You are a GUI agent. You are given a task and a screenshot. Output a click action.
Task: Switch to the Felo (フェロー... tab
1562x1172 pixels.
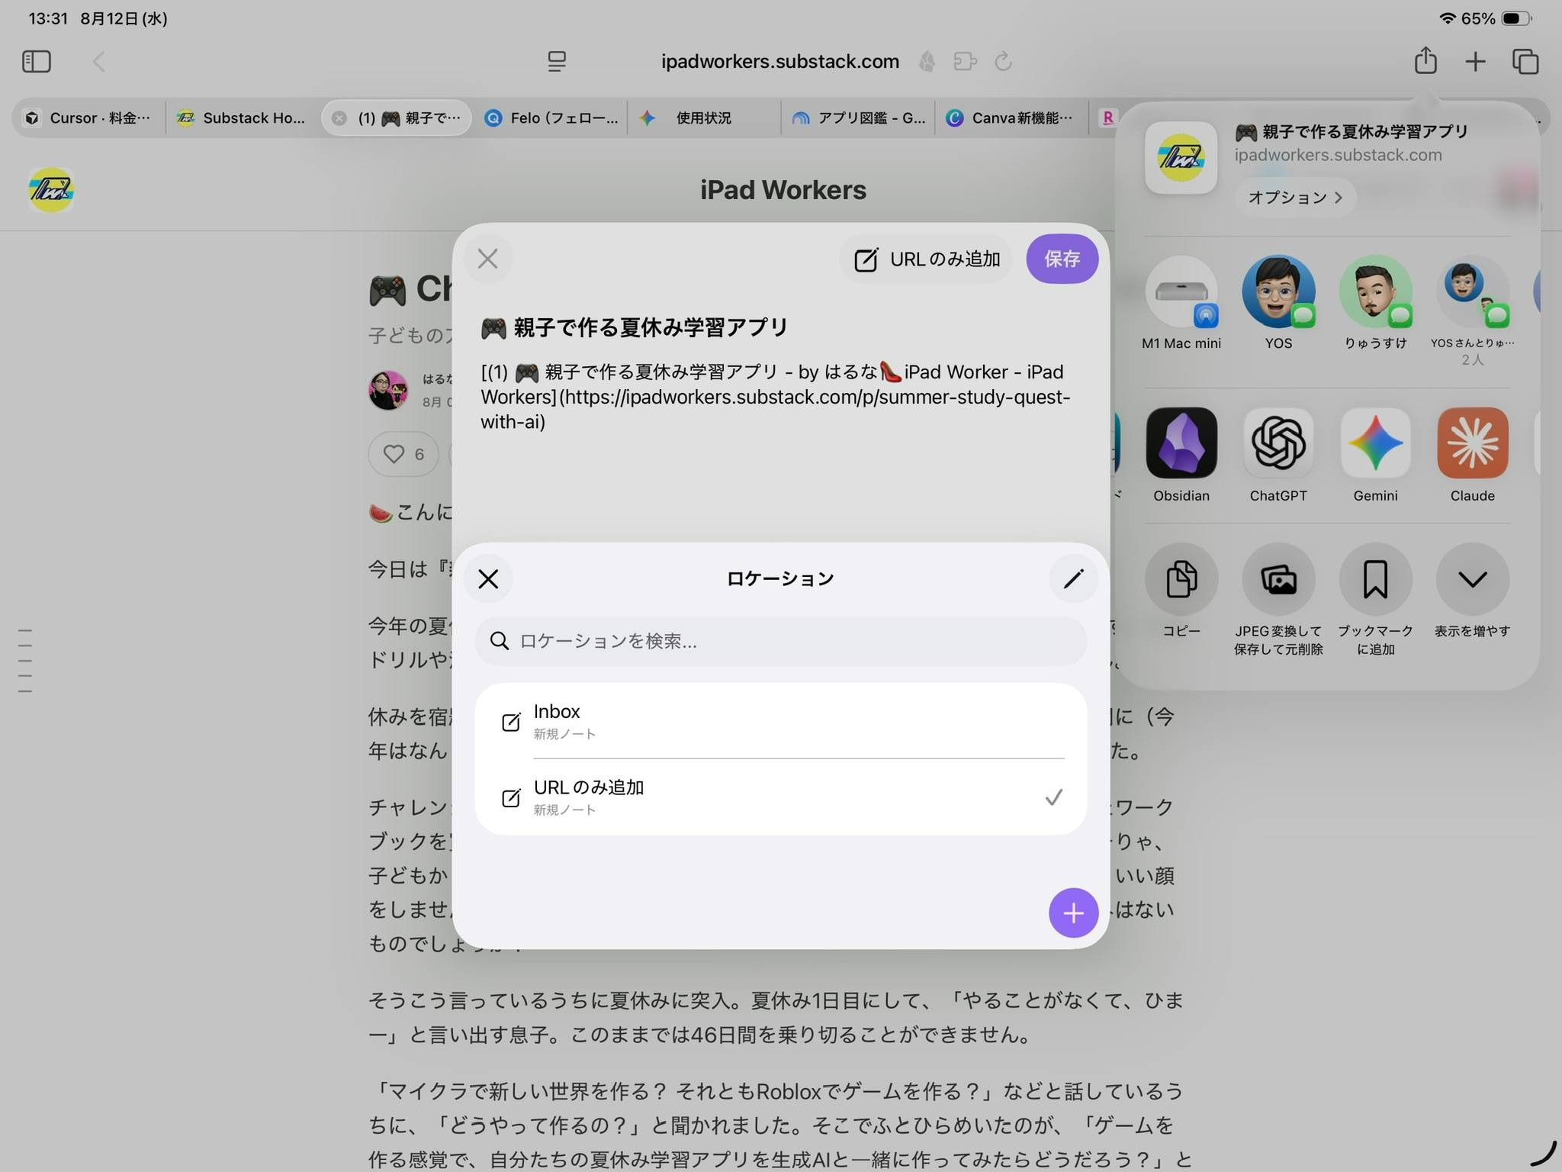(551, 118)
